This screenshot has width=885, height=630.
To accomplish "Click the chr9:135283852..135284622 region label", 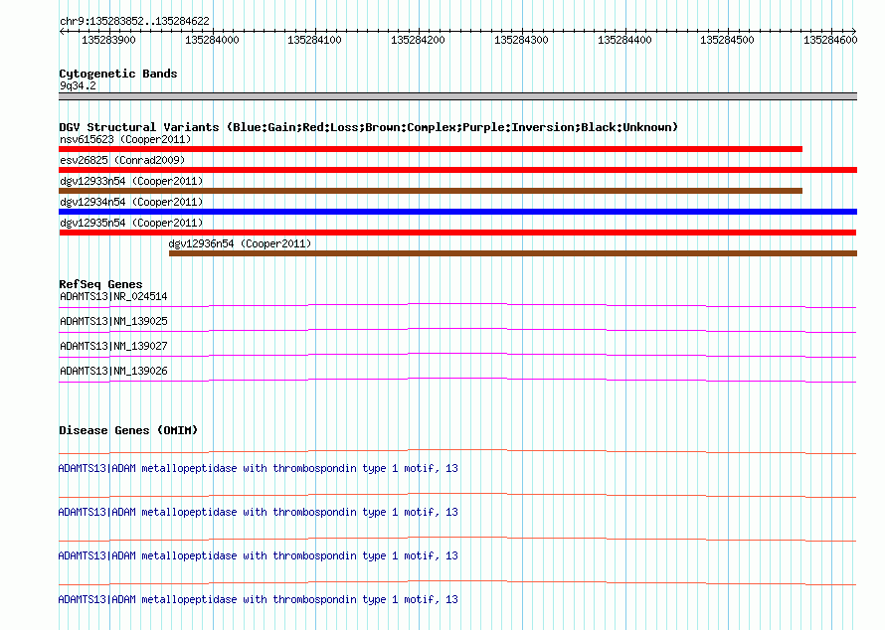I will click(134, 21).
